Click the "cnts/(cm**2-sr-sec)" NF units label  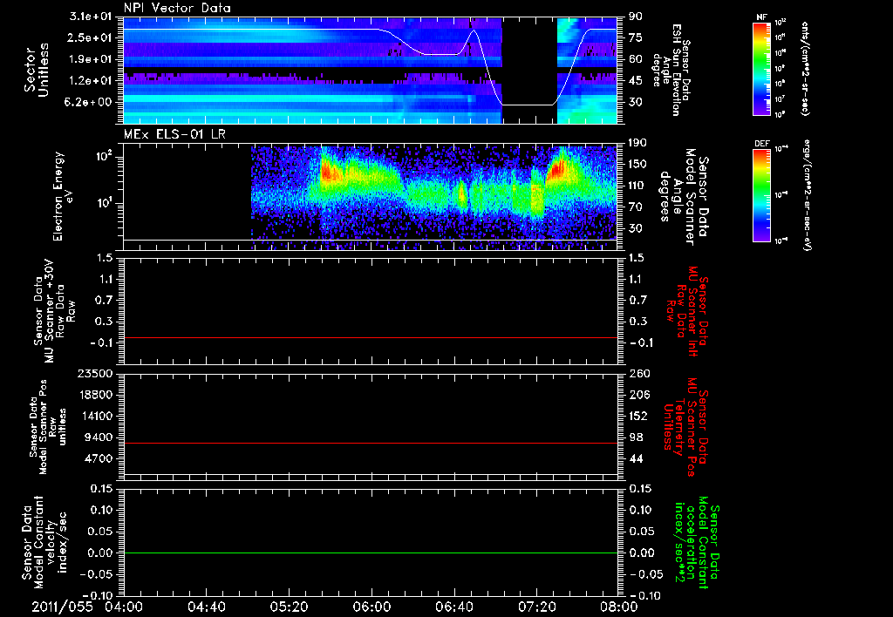click(805, 69)
